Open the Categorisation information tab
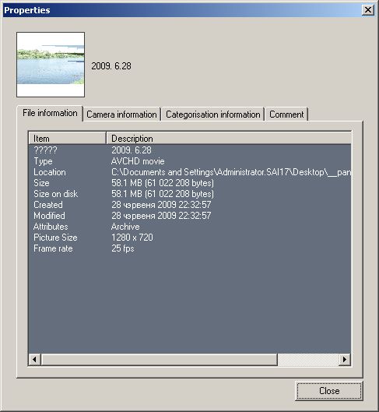The image size is (379, 412). coord(213,114)
